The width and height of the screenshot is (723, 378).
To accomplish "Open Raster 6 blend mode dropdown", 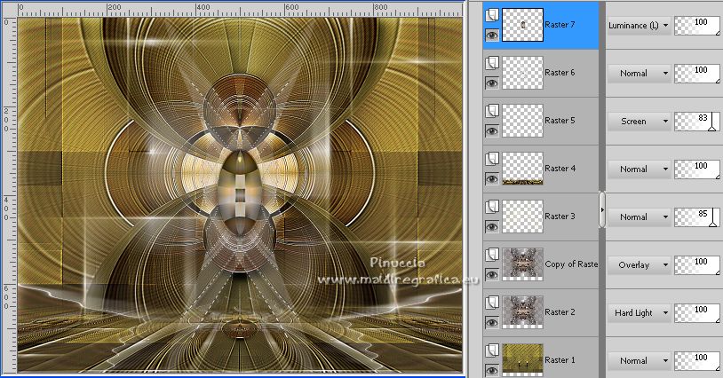I will click(x=639, y=74).
